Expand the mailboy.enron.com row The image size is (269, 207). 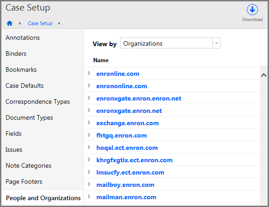(x=89, y=184)
